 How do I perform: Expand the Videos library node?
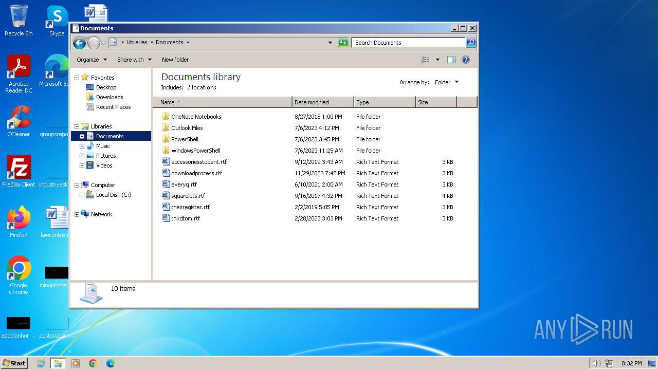82,165
